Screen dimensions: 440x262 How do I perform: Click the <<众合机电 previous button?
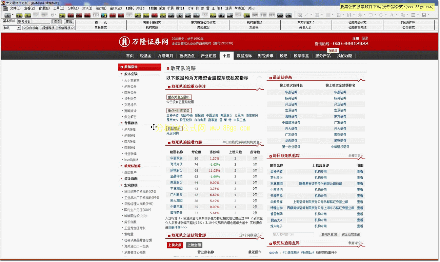point(31,28)
